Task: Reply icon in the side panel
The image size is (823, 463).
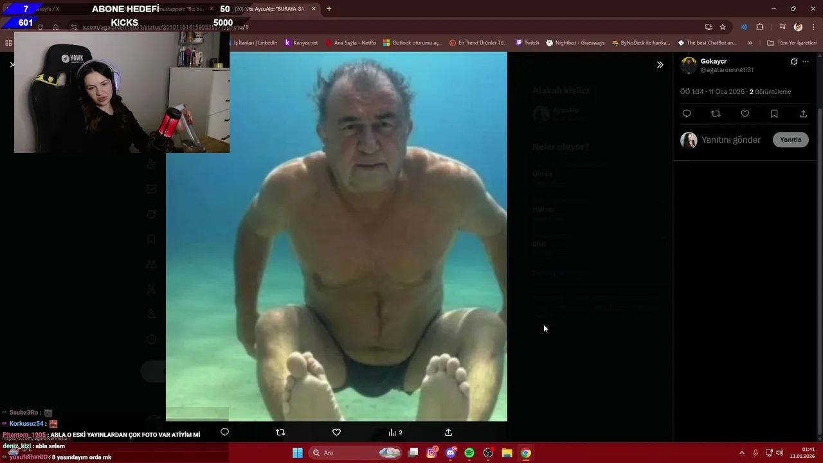Action: tap(687, 114)
